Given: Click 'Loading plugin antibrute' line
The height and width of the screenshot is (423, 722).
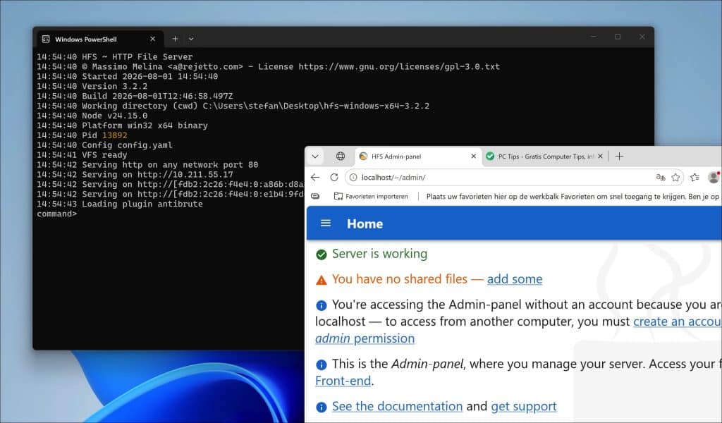Looking at the screenshot, I should [120, 204].
